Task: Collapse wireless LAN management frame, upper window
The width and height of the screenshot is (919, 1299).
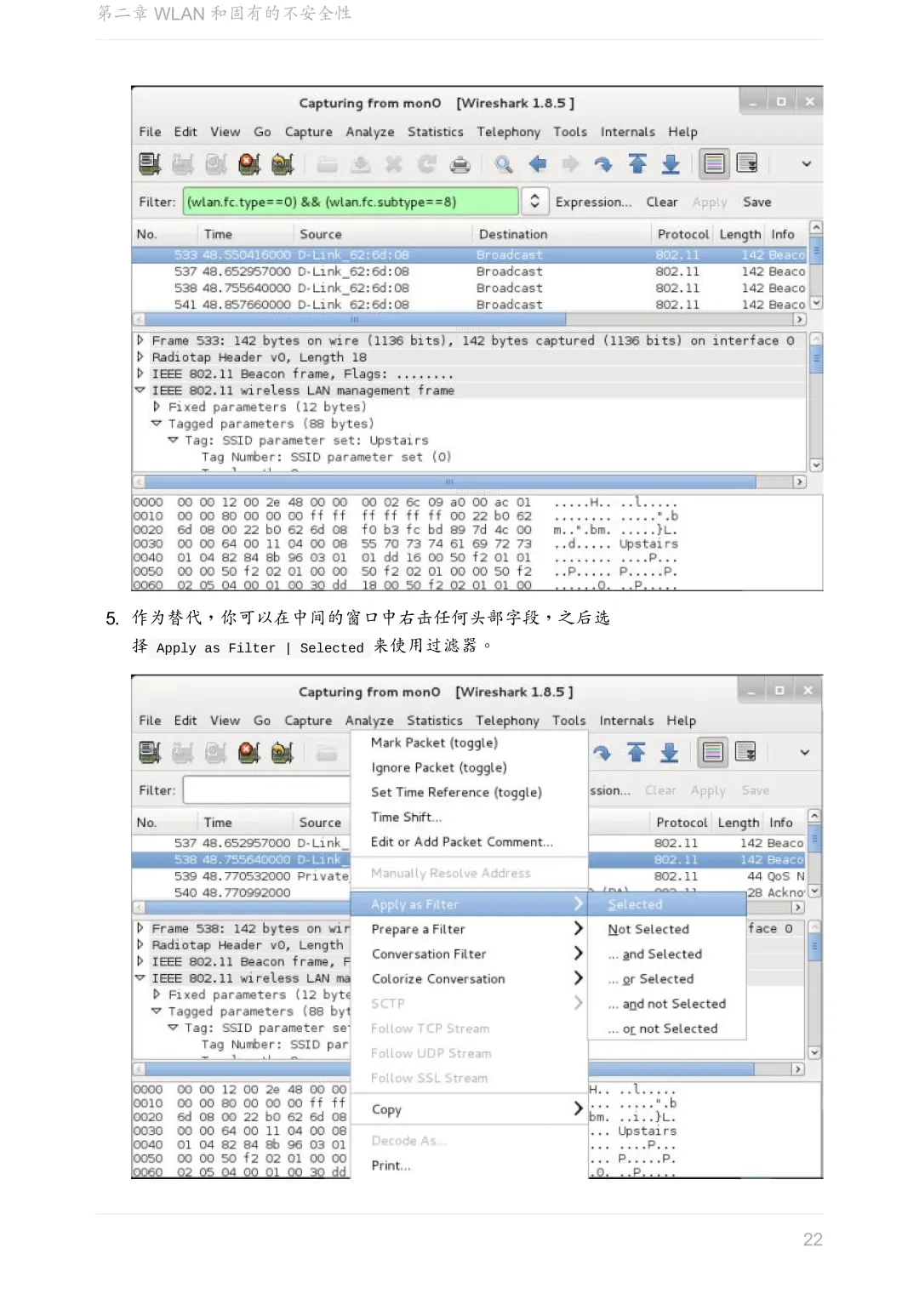Action: [140, 390]
